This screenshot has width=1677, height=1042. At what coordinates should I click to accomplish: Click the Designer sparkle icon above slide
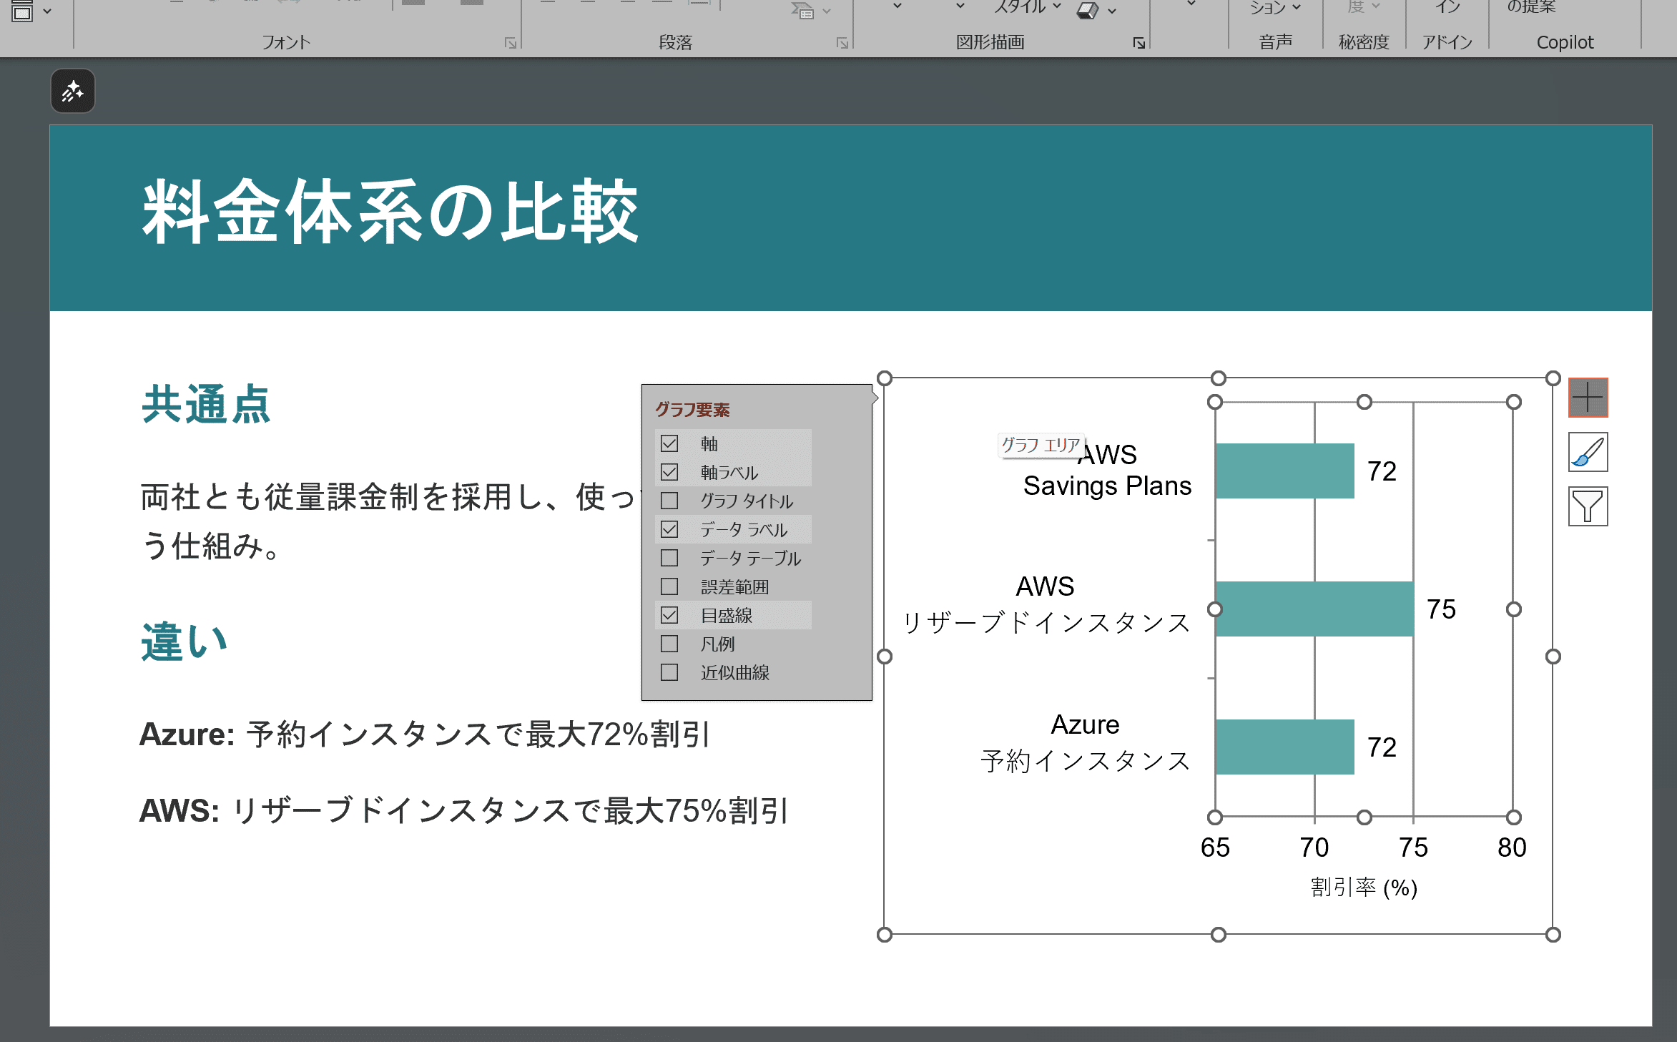pyautogui.click(x=72, y=92)
